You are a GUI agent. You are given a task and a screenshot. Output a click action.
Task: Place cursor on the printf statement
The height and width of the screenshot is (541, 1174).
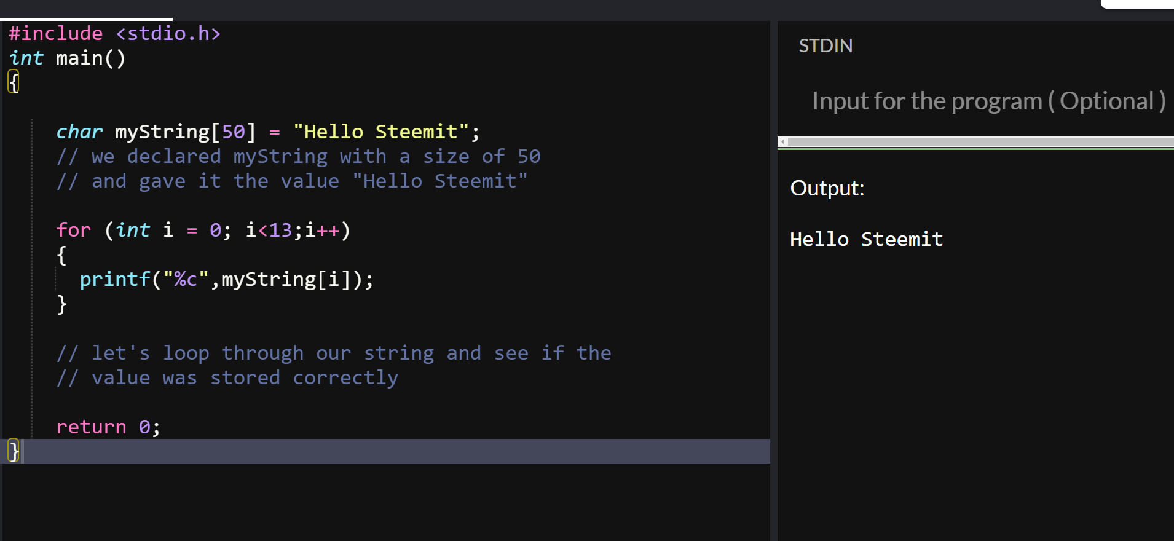226,279
